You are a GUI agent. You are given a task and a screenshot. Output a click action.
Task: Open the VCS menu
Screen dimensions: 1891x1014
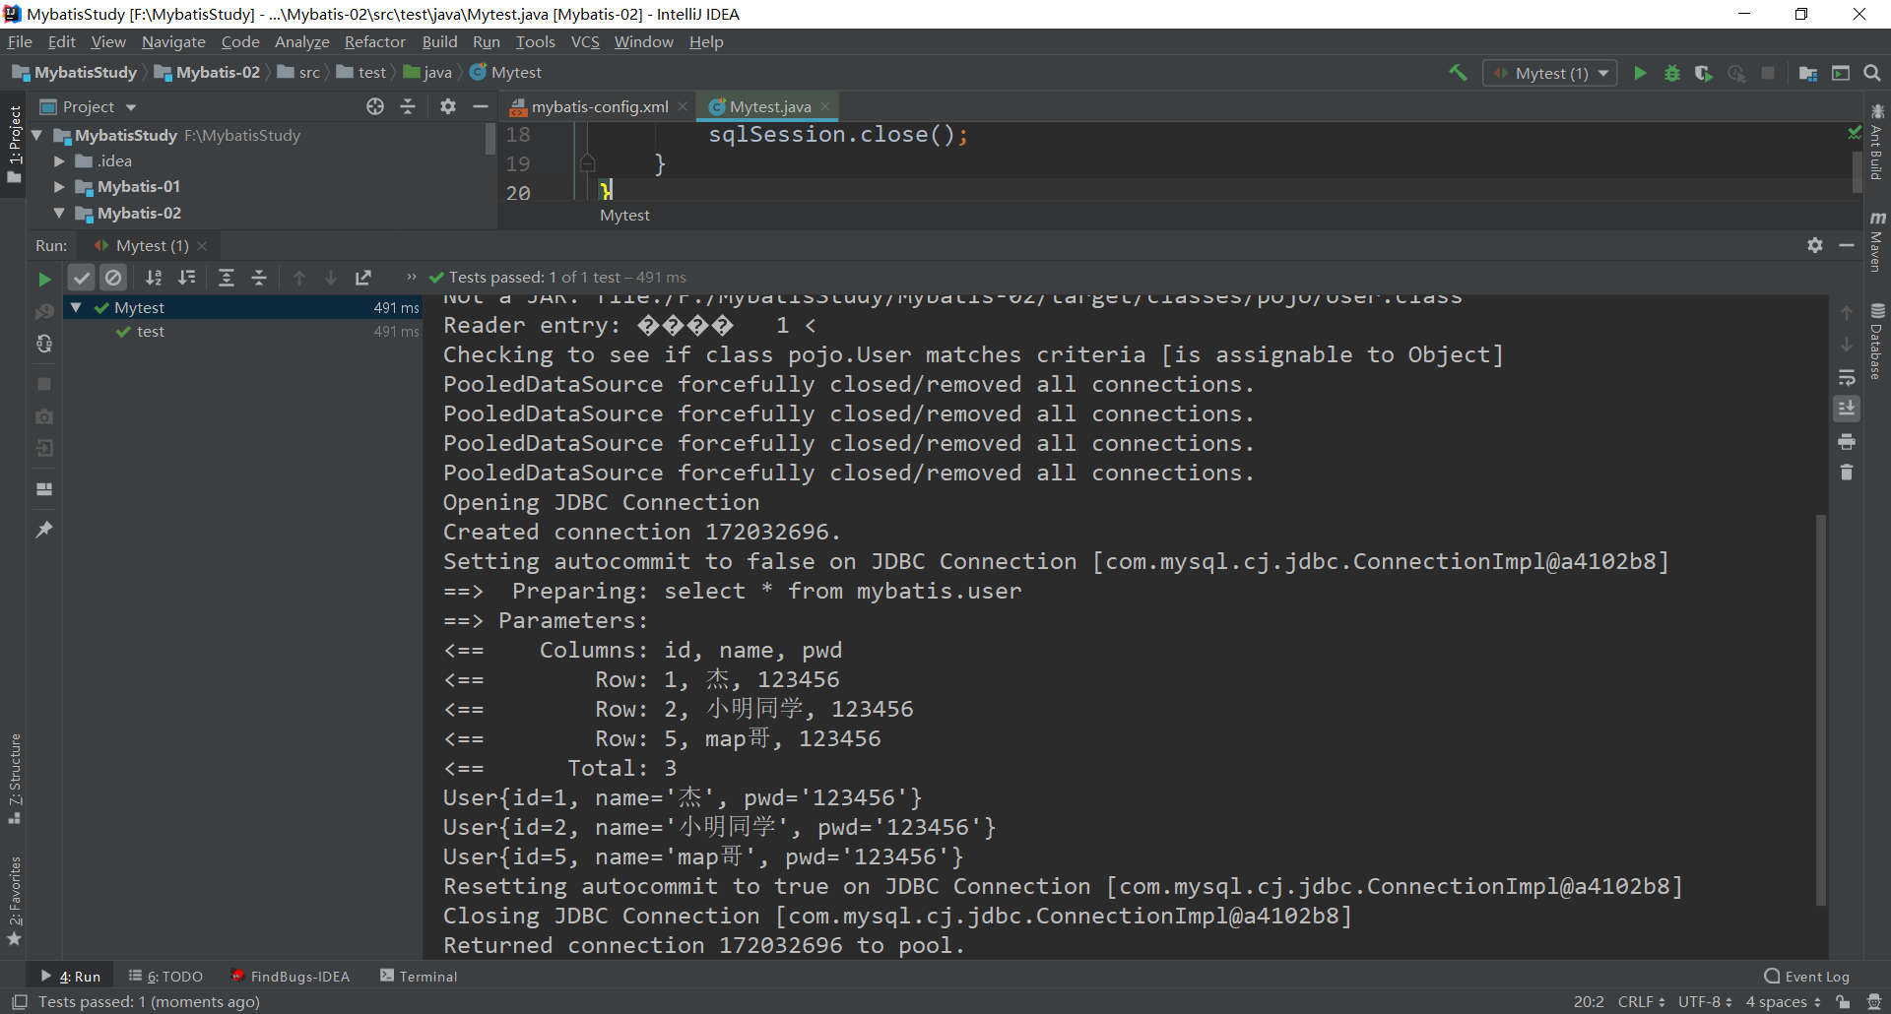pos(585,41)
